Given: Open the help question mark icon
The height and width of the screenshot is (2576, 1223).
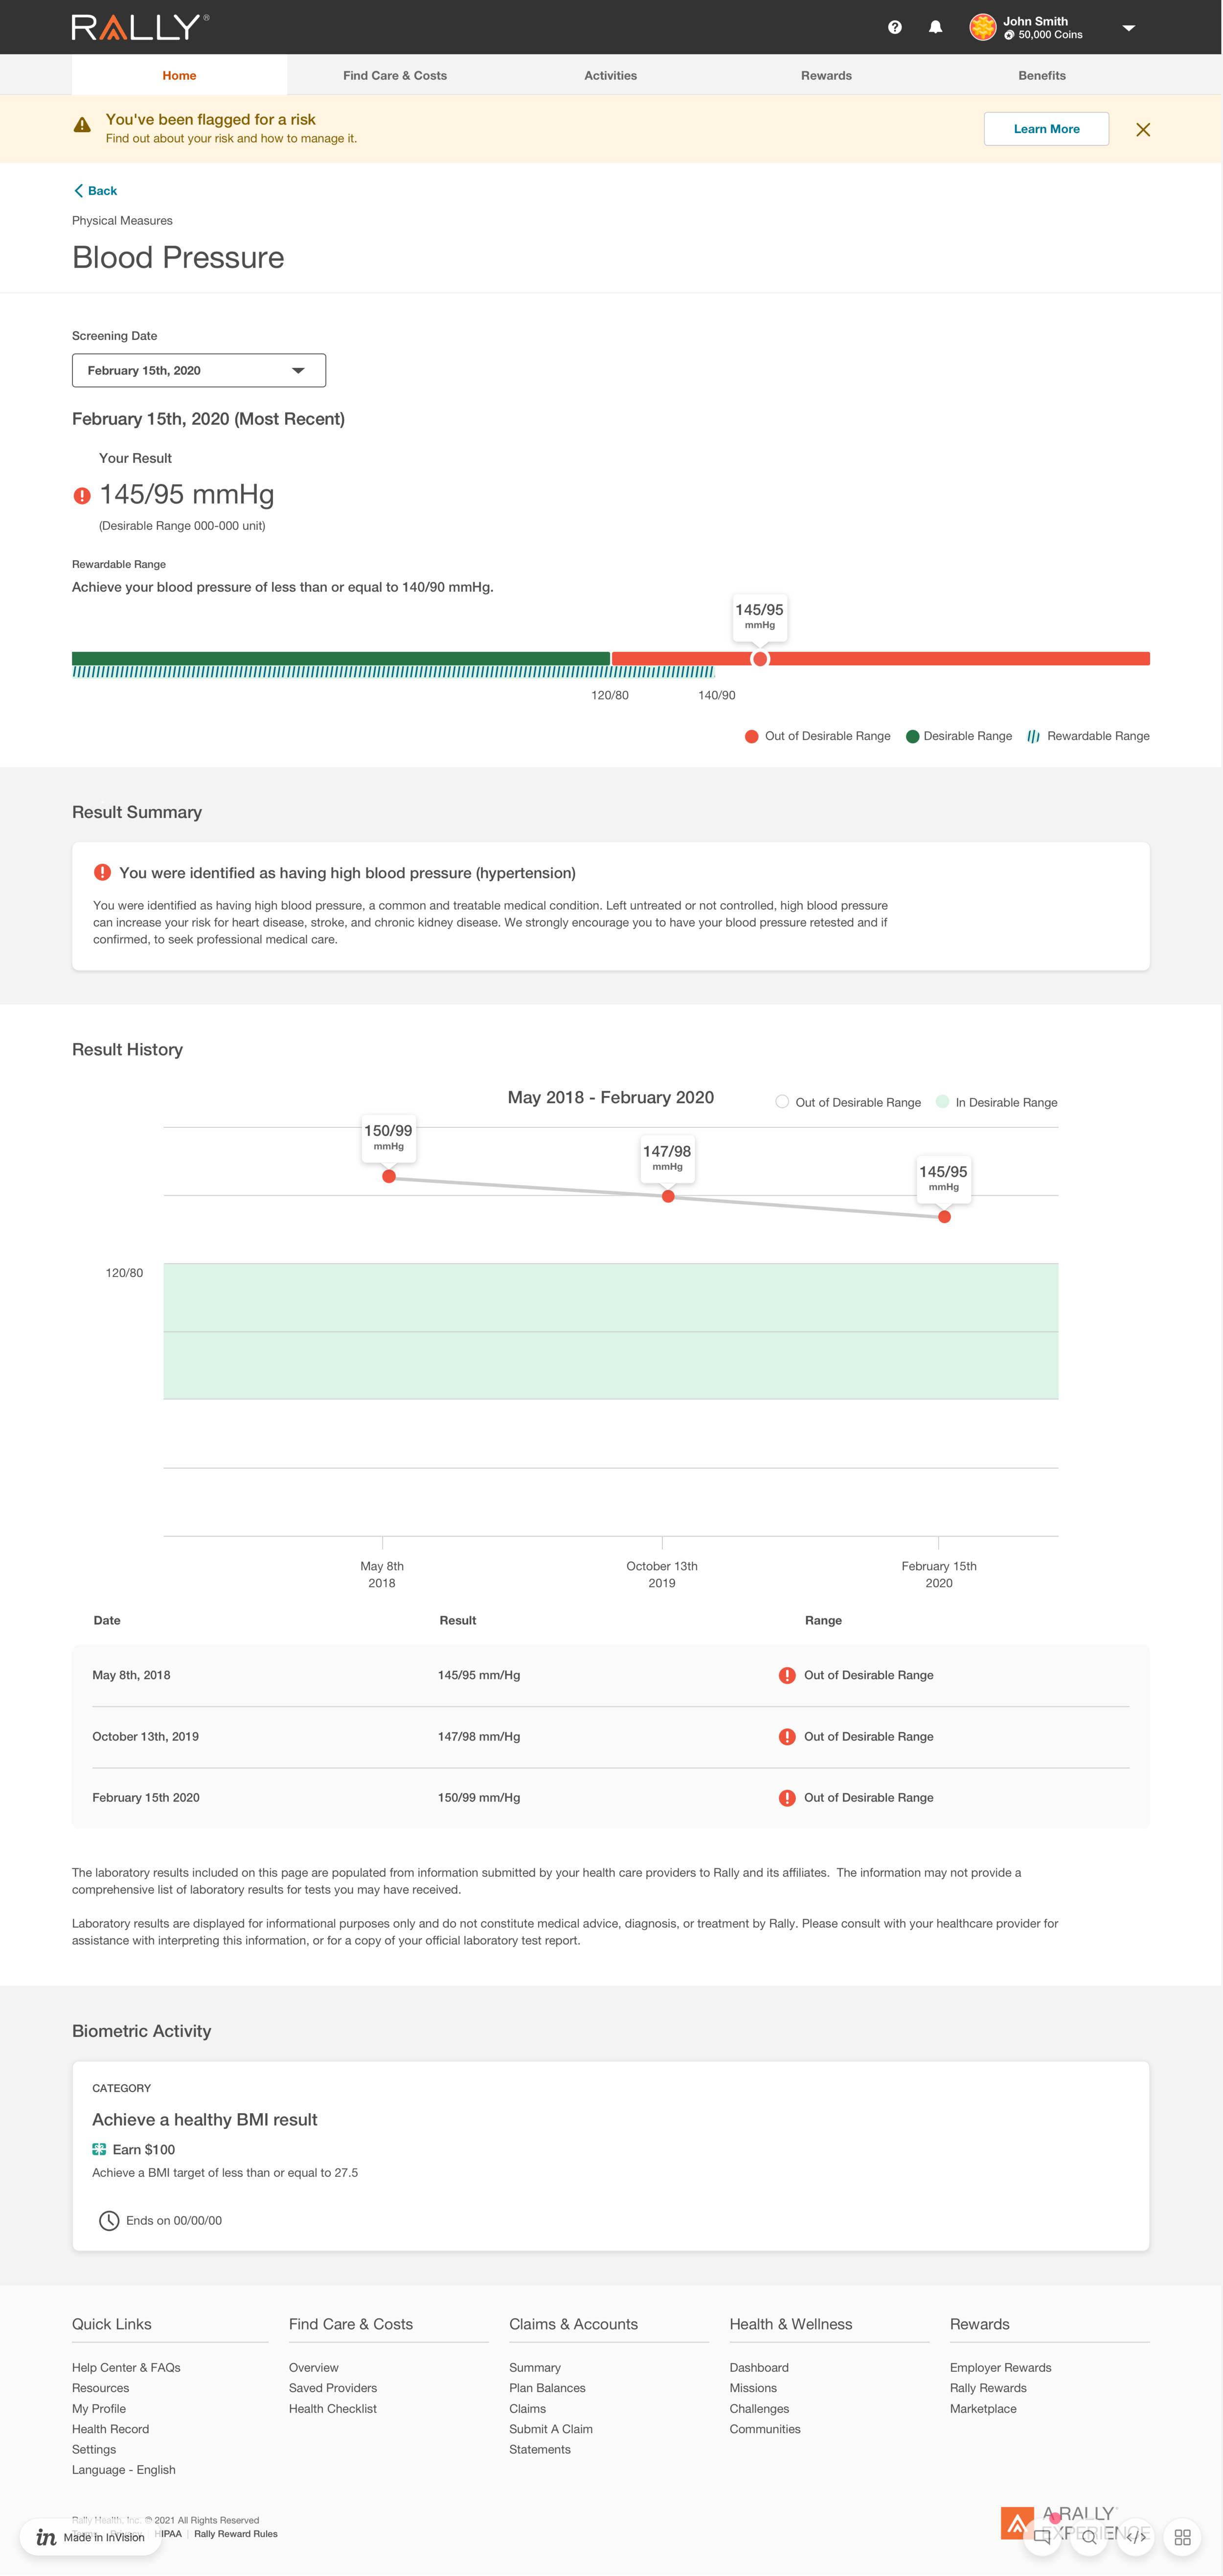Looking at the screenshot, I should pyautogui.click(x=895, y=28).
